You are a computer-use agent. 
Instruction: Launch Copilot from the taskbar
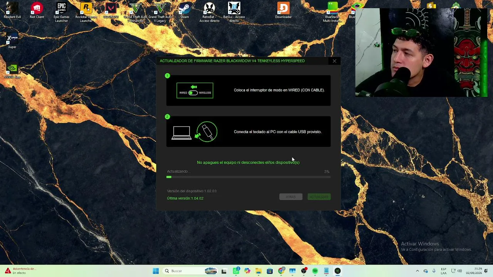[247, 271]
